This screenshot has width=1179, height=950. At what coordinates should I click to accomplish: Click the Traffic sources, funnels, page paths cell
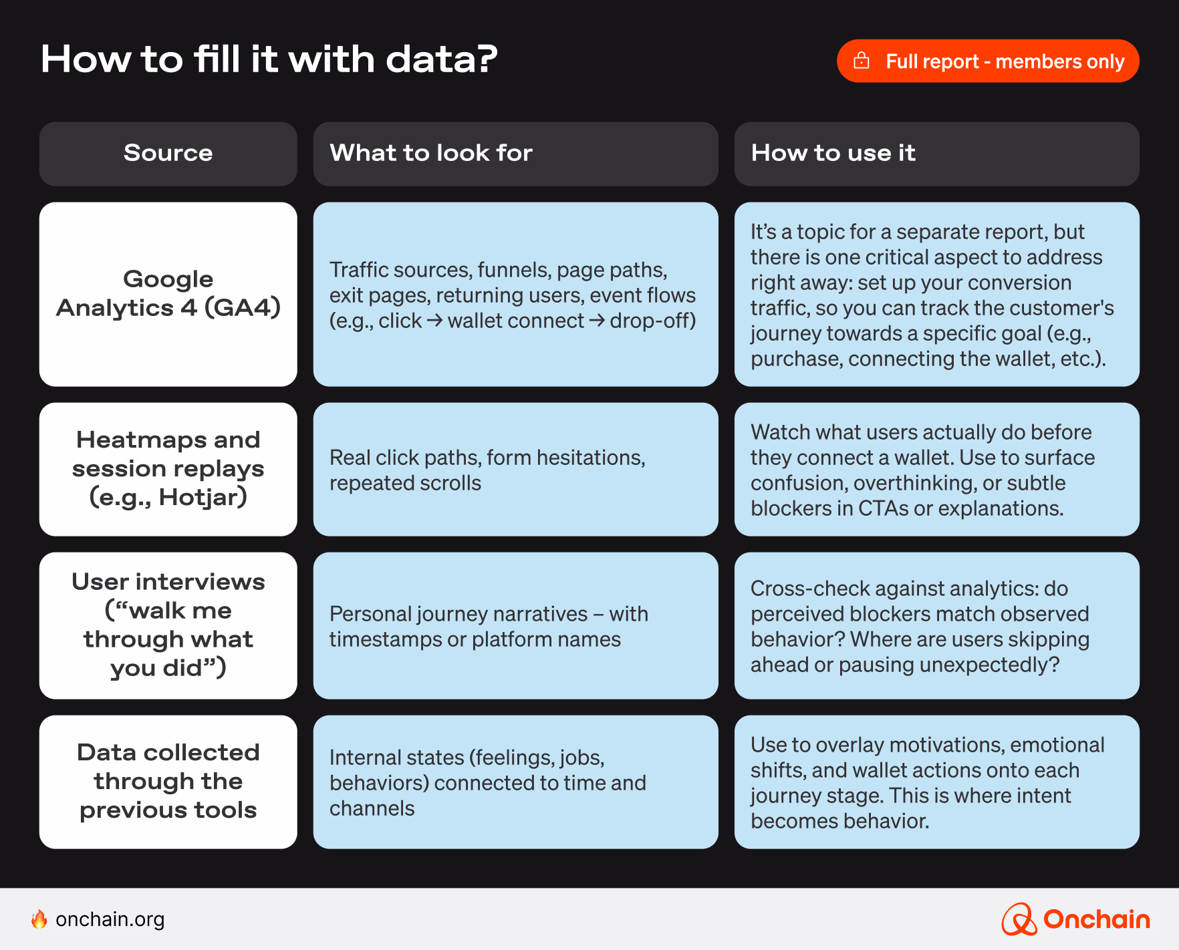coord(515,294)
